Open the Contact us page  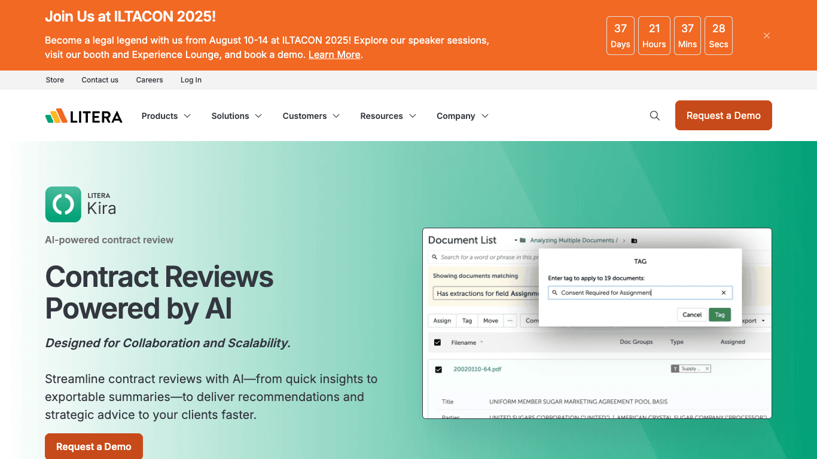point(100,80)
